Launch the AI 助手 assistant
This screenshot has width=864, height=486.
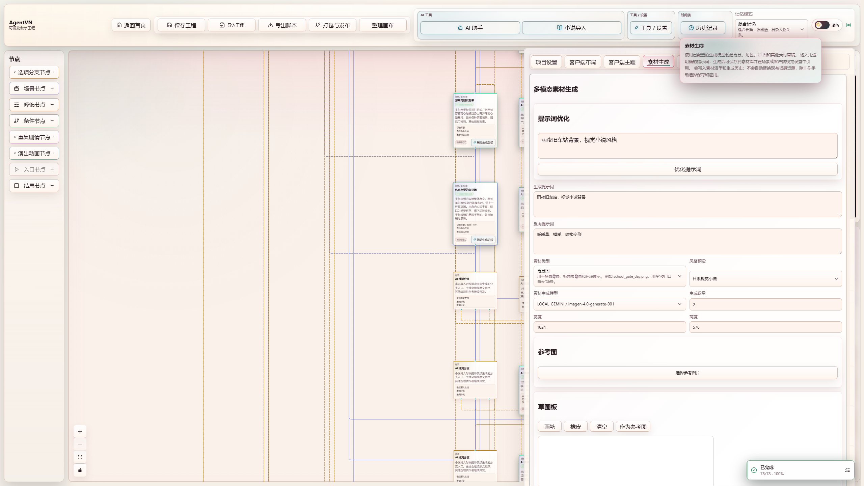pyautogui.click(x=470, y=28)
